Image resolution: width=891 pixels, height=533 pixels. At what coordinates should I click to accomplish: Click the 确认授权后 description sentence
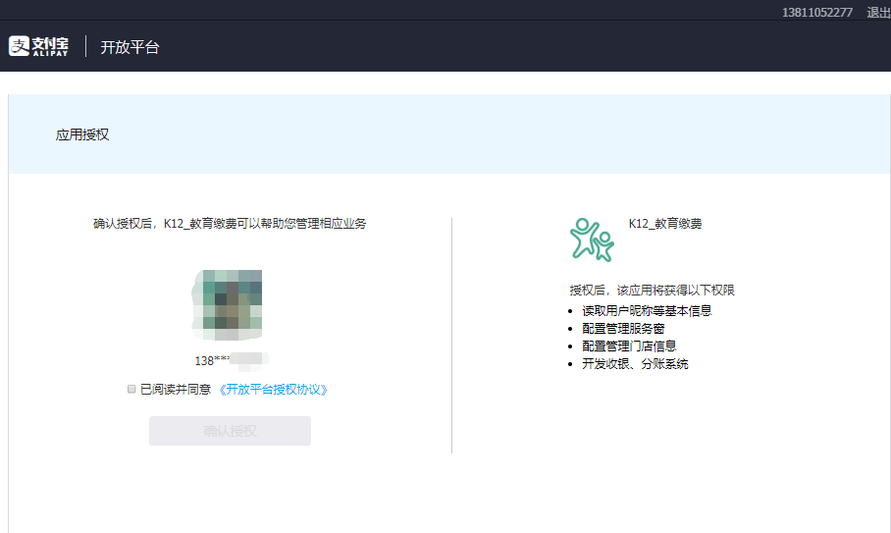pyautogui.click(x=230, y=224)
